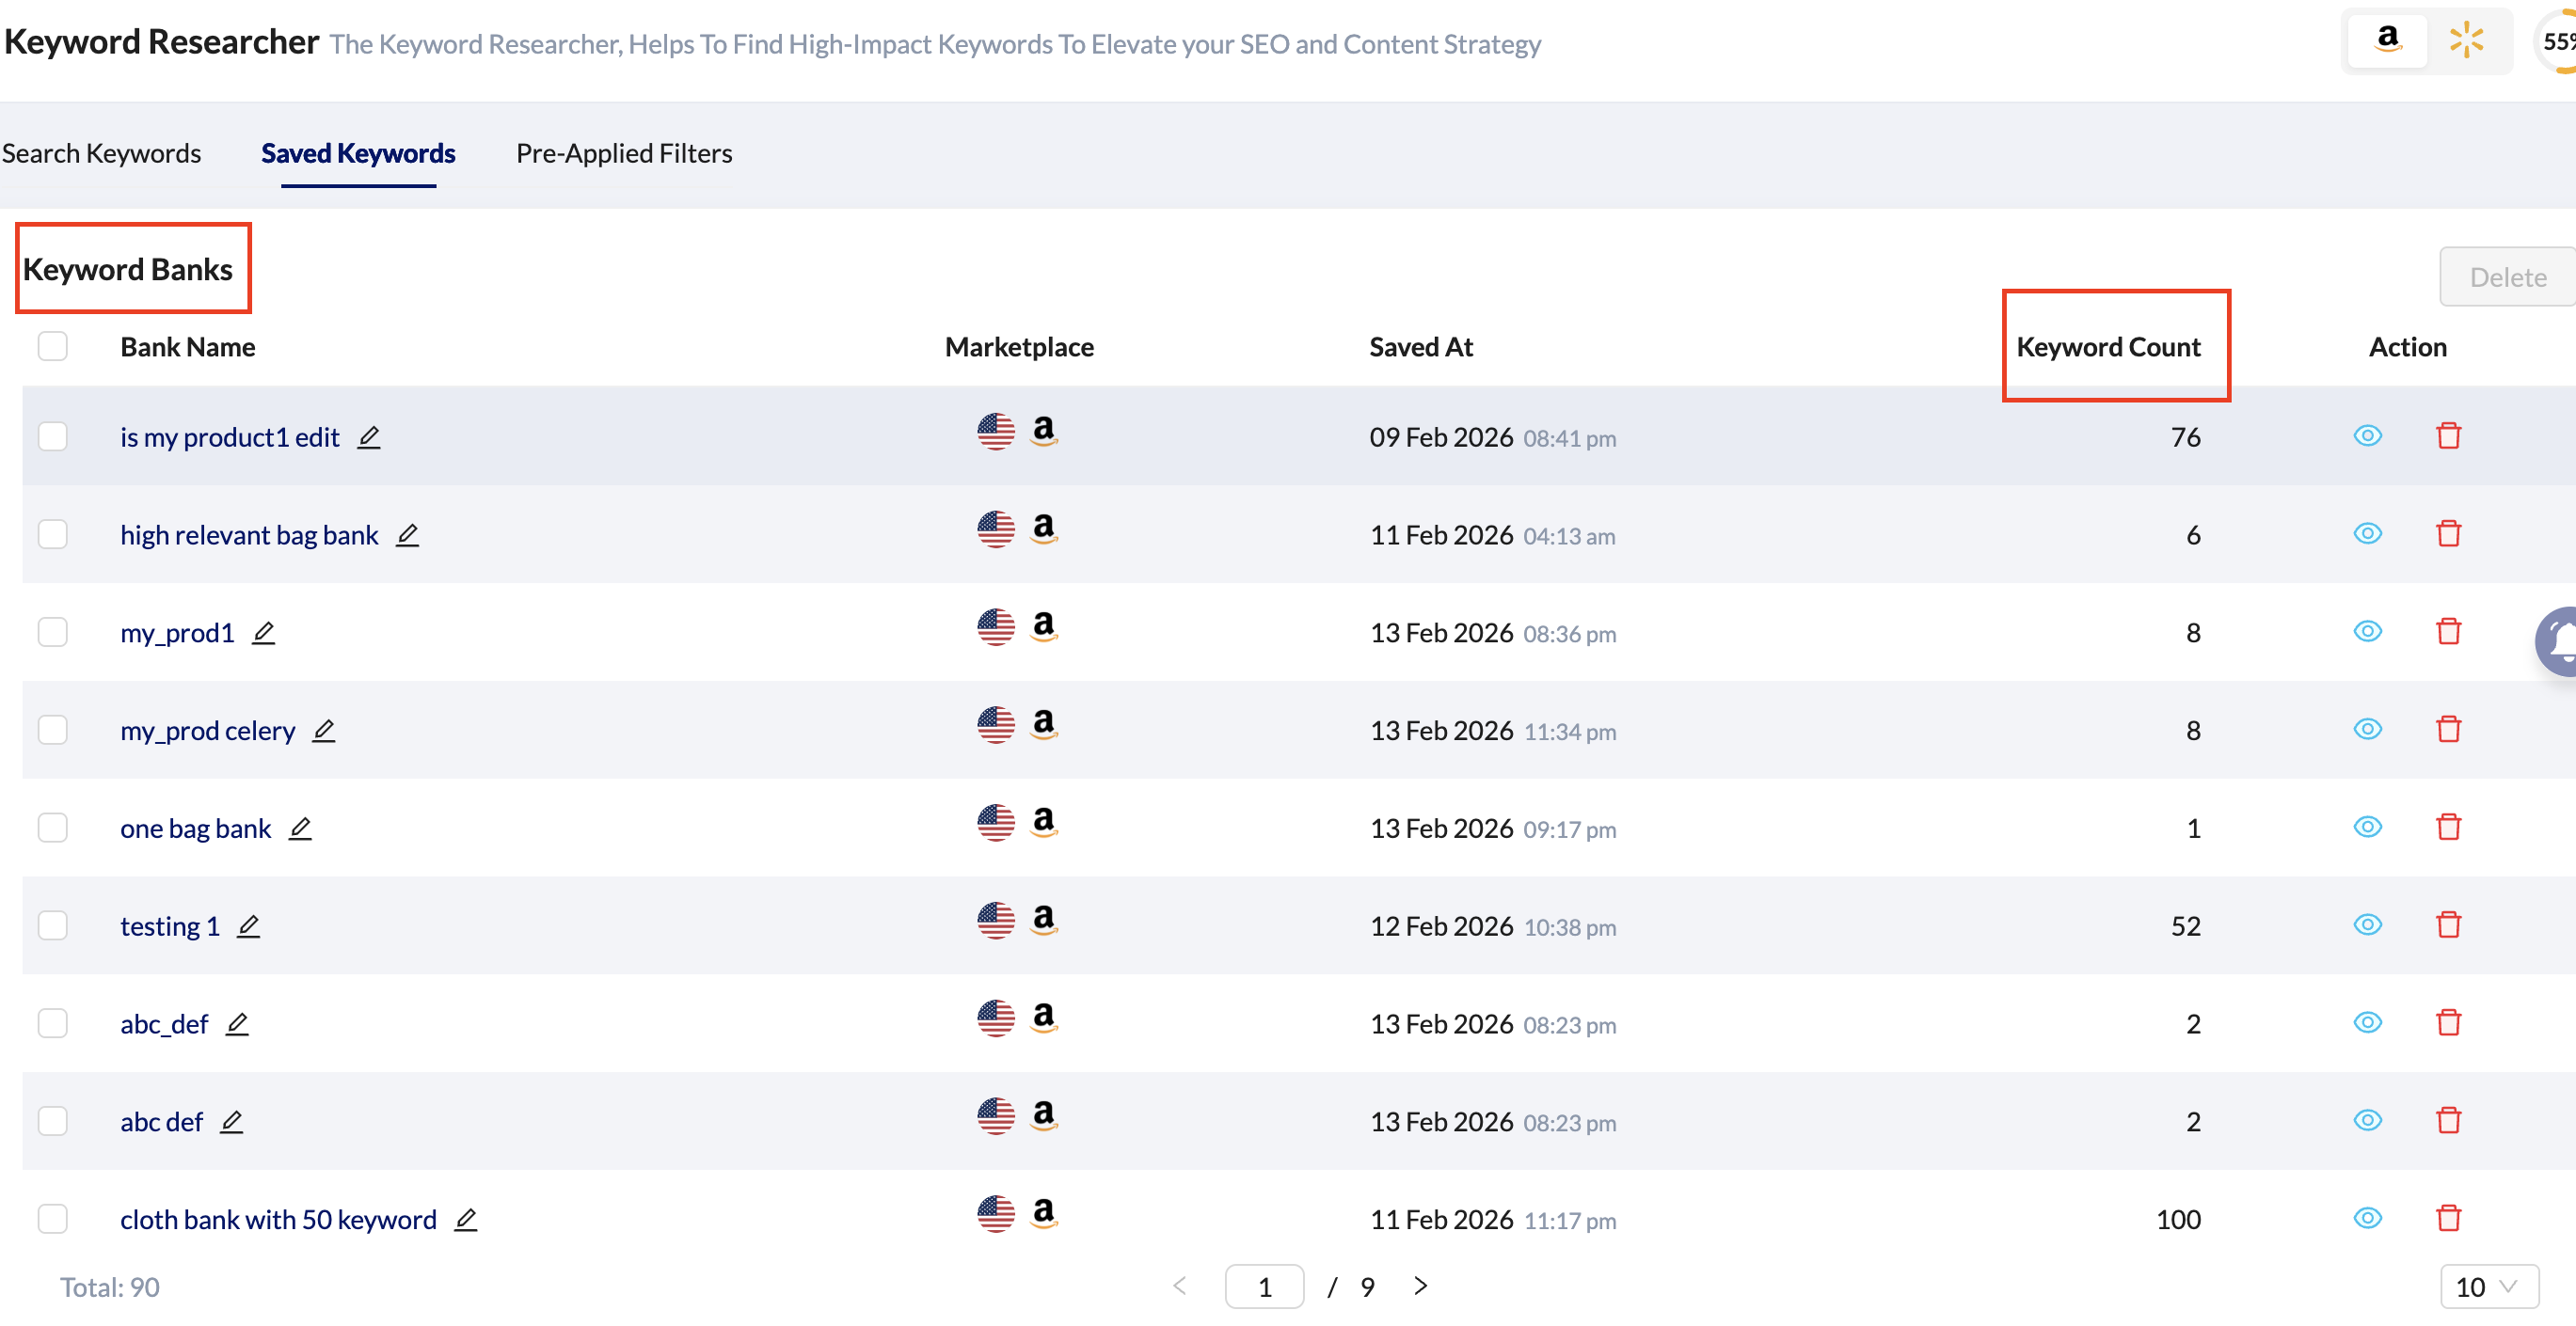Rename the 'high relevant bag bank' via pencil icon
The width and height of the screenshot is (2576, 1326).
coord(407,534)
